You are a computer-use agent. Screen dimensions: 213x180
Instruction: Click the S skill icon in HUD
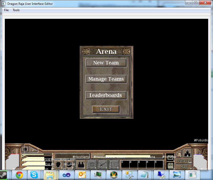coord(114,165)
